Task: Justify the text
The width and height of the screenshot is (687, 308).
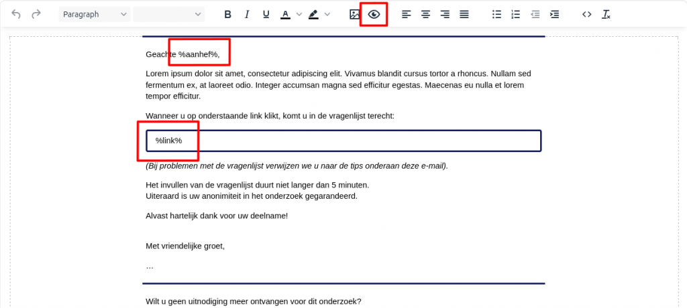Action: click(x=464, y=15)
